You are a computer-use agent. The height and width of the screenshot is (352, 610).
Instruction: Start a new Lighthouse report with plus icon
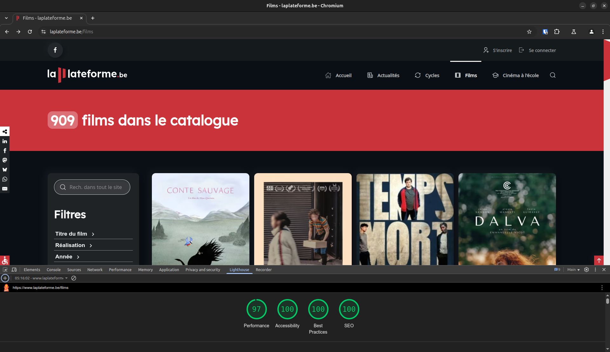[x=5, y=278]
